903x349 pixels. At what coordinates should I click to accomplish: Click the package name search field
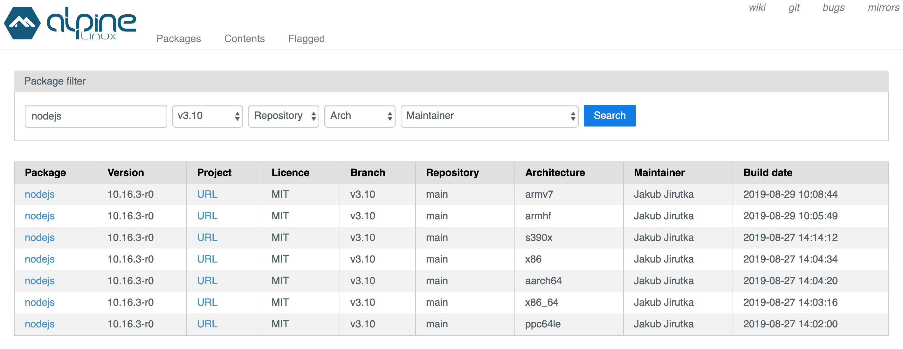coord(95,116)
